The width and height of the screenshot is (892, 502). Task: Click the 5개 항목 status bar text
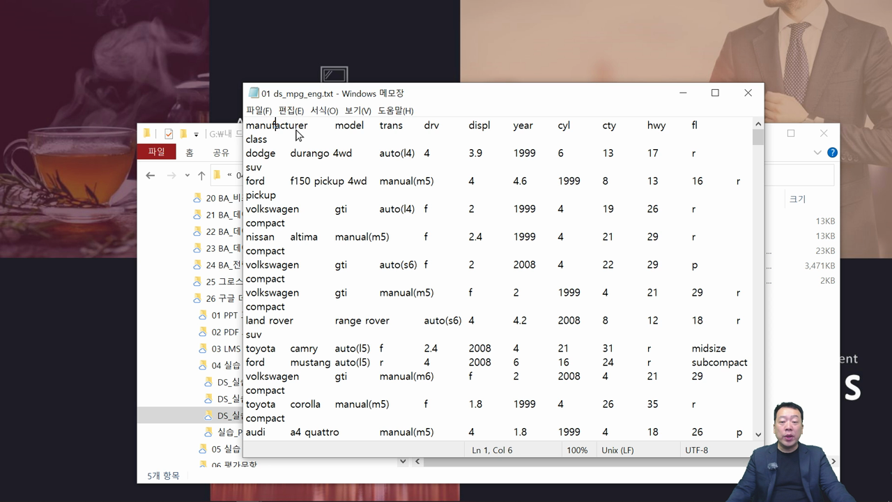coord(163,476)
